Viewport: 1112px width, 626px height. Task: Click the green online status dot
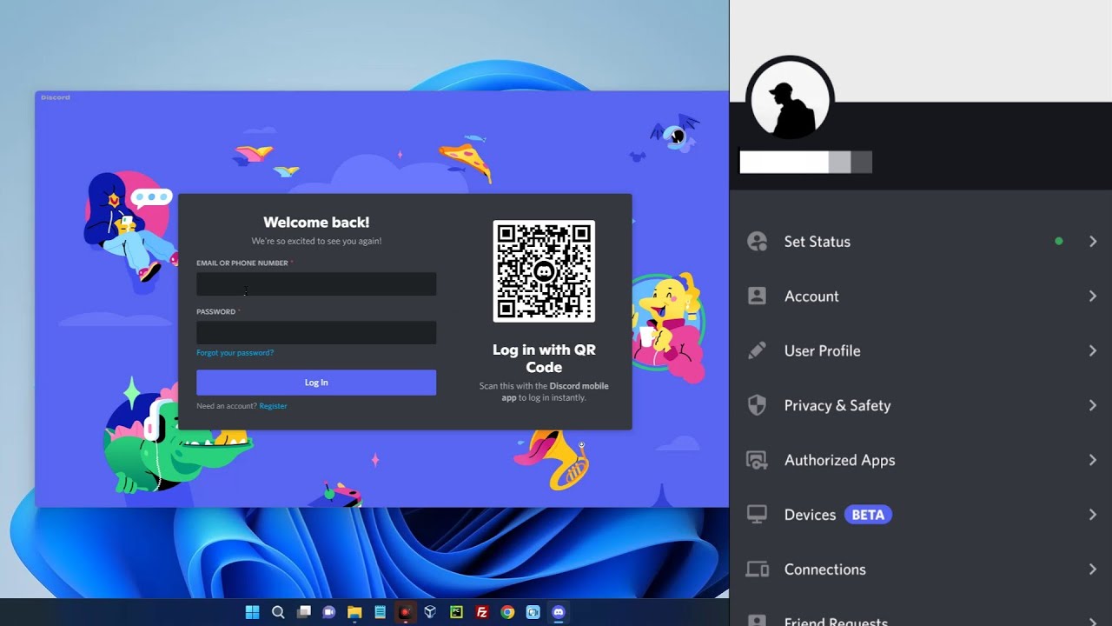pos(1058,242)
